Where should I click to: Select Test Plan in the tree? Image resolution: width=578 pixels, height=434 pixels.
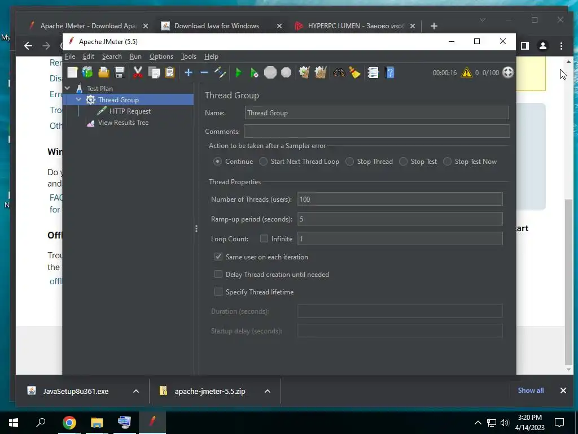[x=99, y=89]
